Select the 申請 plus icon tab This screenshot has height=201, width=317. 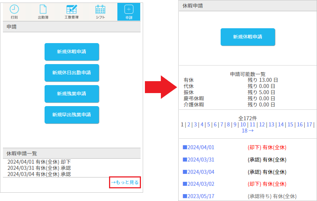(129, 12)
